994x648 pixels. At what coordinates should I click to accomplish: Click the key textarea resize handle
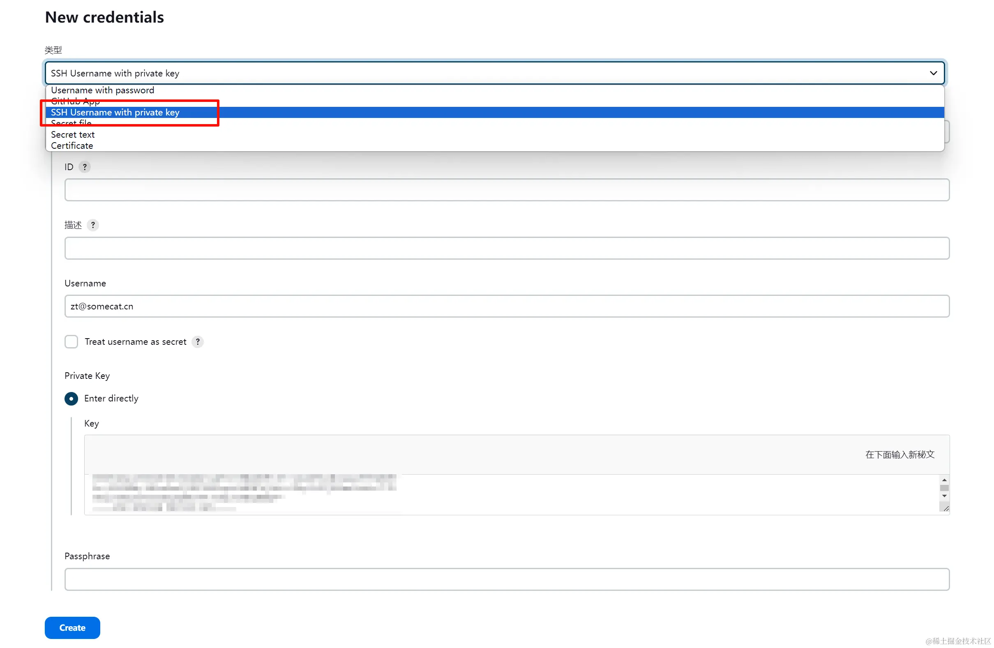[x=946, y=508]
